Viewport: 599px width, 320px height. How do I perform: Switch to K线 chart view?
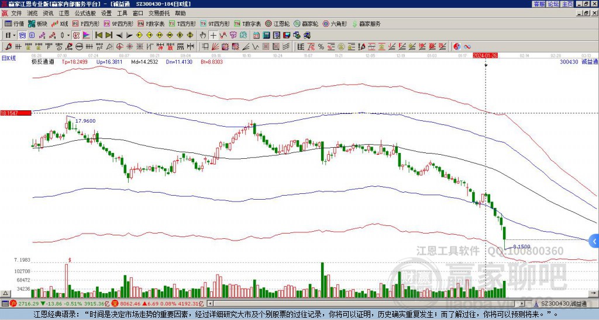click(x=60, y=23)
